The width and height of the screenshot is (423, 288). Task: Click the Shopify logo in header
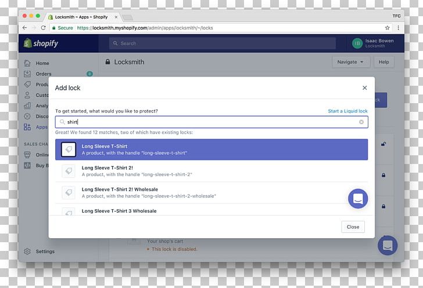[x=41, y=43]
